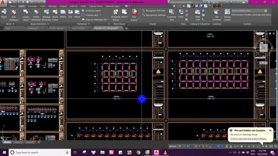Select Define Attributes tool
Image resolution: width=278 pixels, height=156 pixels.
click(x=36, y=15)
